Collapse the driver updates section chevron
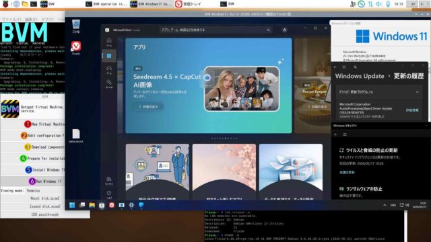Image resolution: width=431 pixels, height=242 pixels. tap(418, 92)
